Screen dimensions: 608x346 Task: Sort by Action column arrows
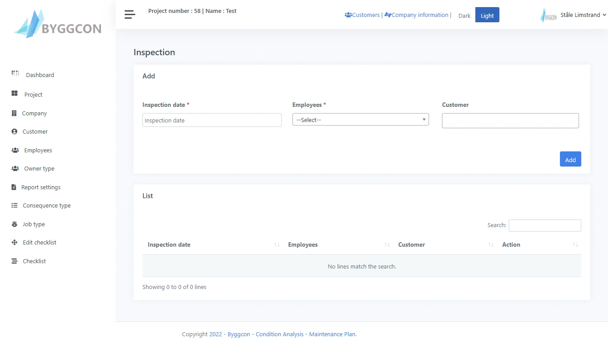coord(576,245)
